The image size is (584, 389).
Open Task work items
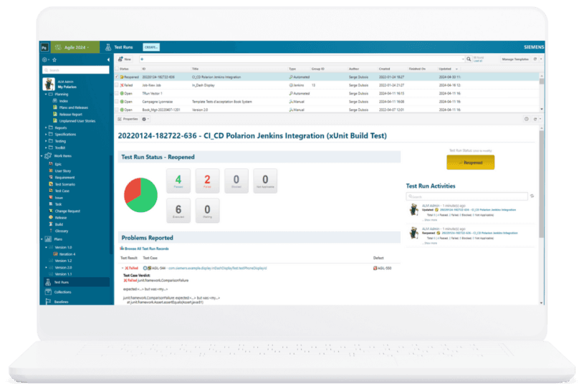point(55,204)
